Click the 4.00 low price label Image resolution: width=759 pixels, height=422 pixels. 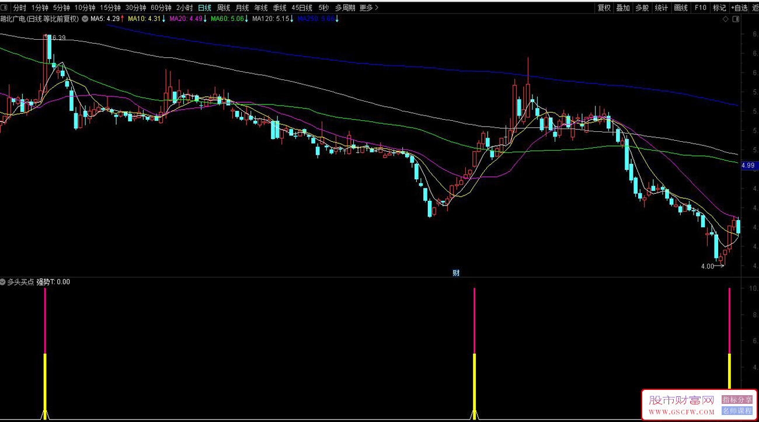pyautogui.click(x=707, y=266)
